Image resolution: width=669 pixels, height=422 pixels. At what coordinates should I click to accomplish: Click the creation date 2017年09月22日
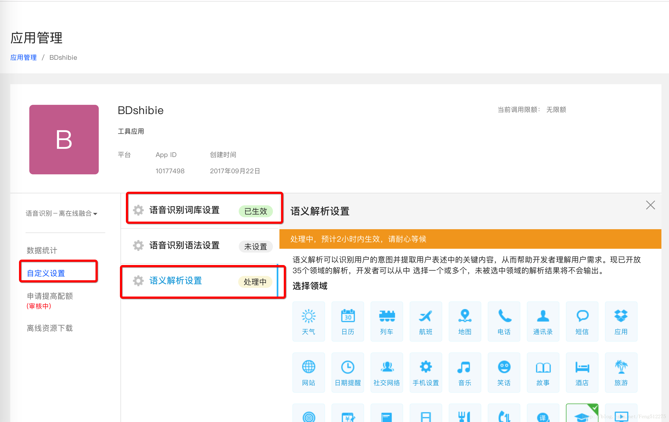click(235, 171)
